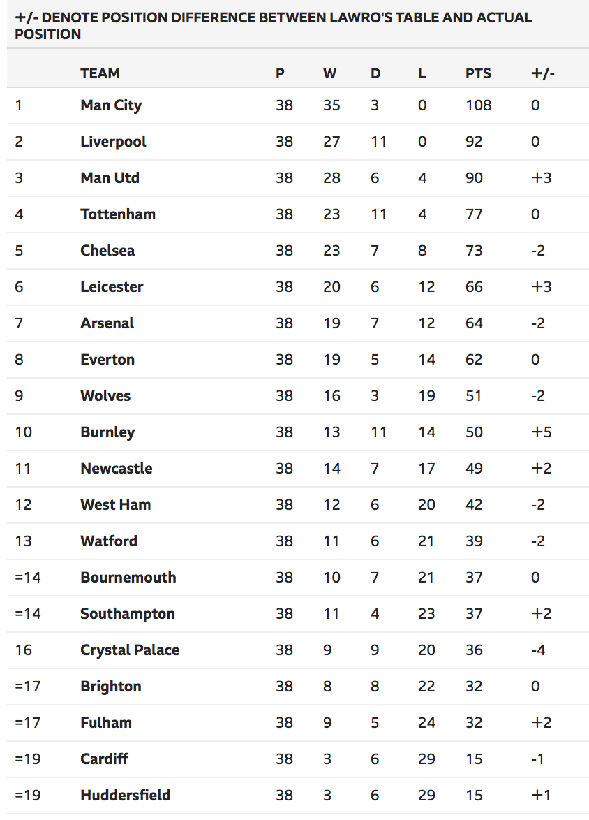
Task: Click Tottenham in the table
Action: 118,214
